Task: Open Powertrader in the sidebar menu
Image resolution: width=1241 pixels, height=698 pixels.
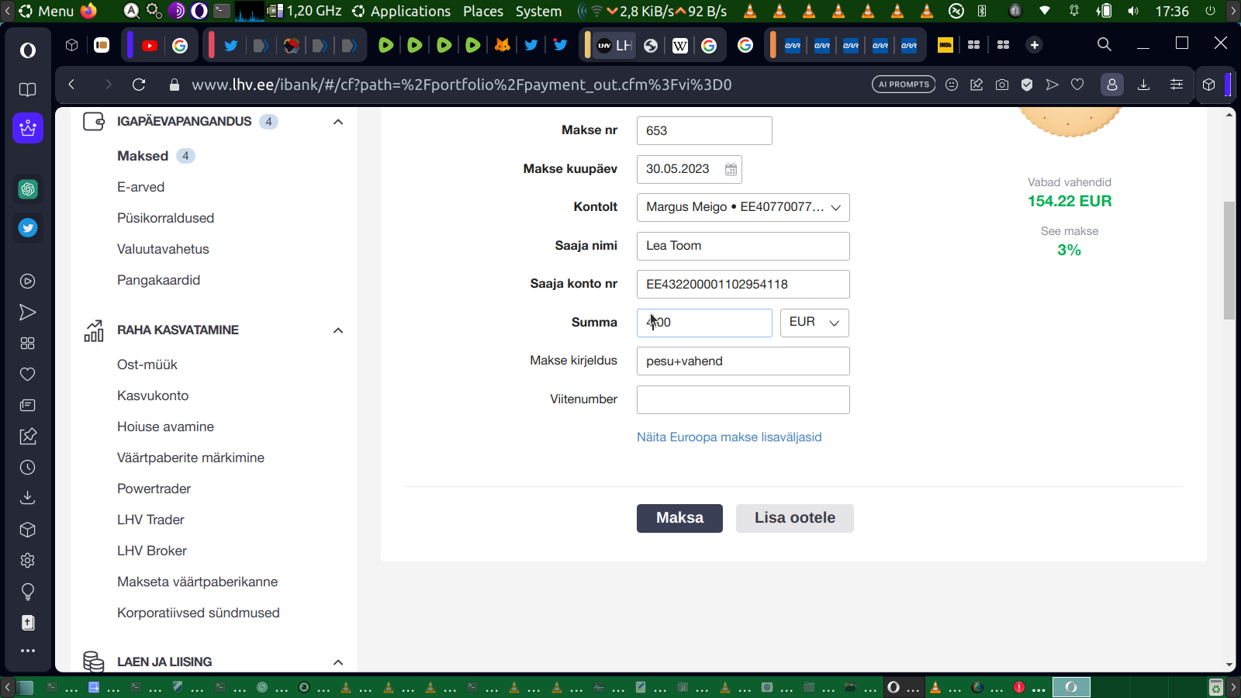Action: (x=154, y=489)
